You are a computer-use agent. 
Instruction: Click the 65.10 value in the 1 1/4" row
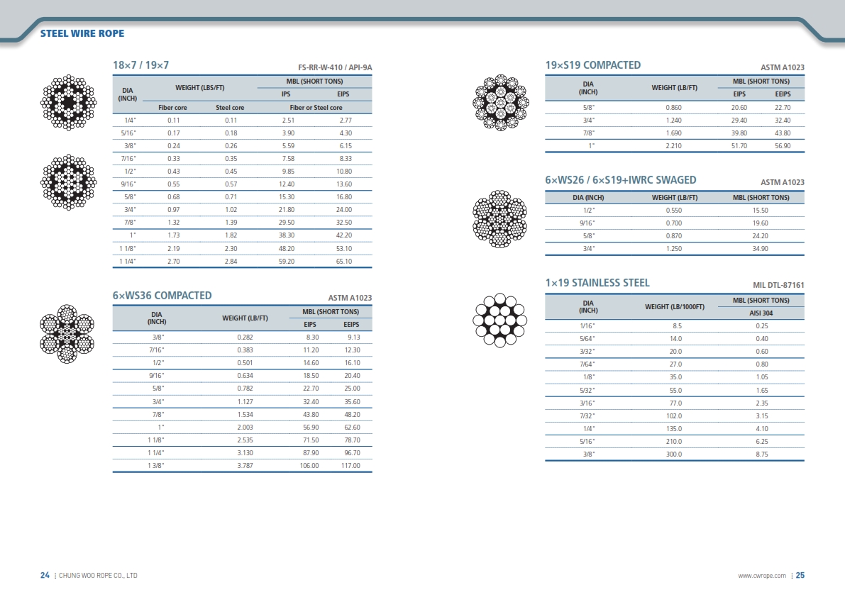point(344,262)
